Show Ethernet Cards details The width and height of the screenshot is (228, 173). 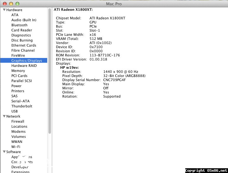24,45
